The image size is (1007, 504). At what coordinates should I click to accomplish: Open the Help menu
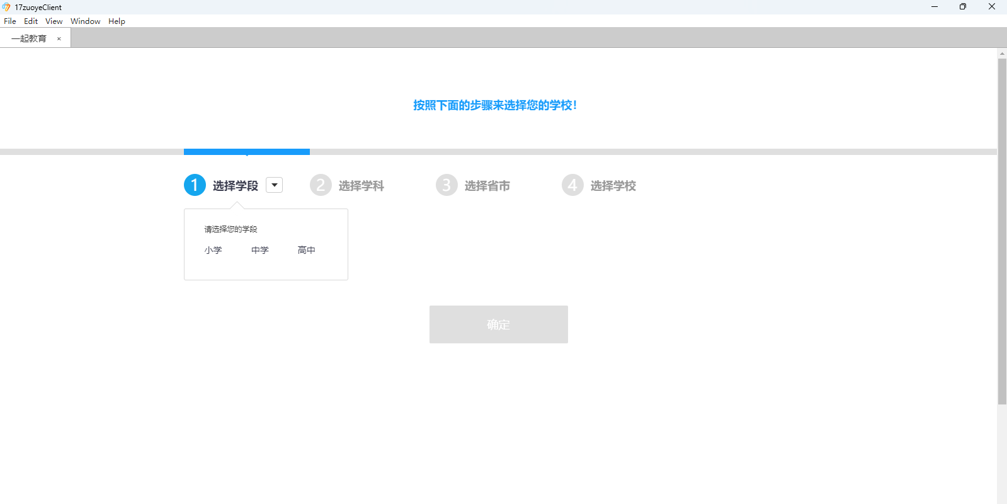point(117,21)
